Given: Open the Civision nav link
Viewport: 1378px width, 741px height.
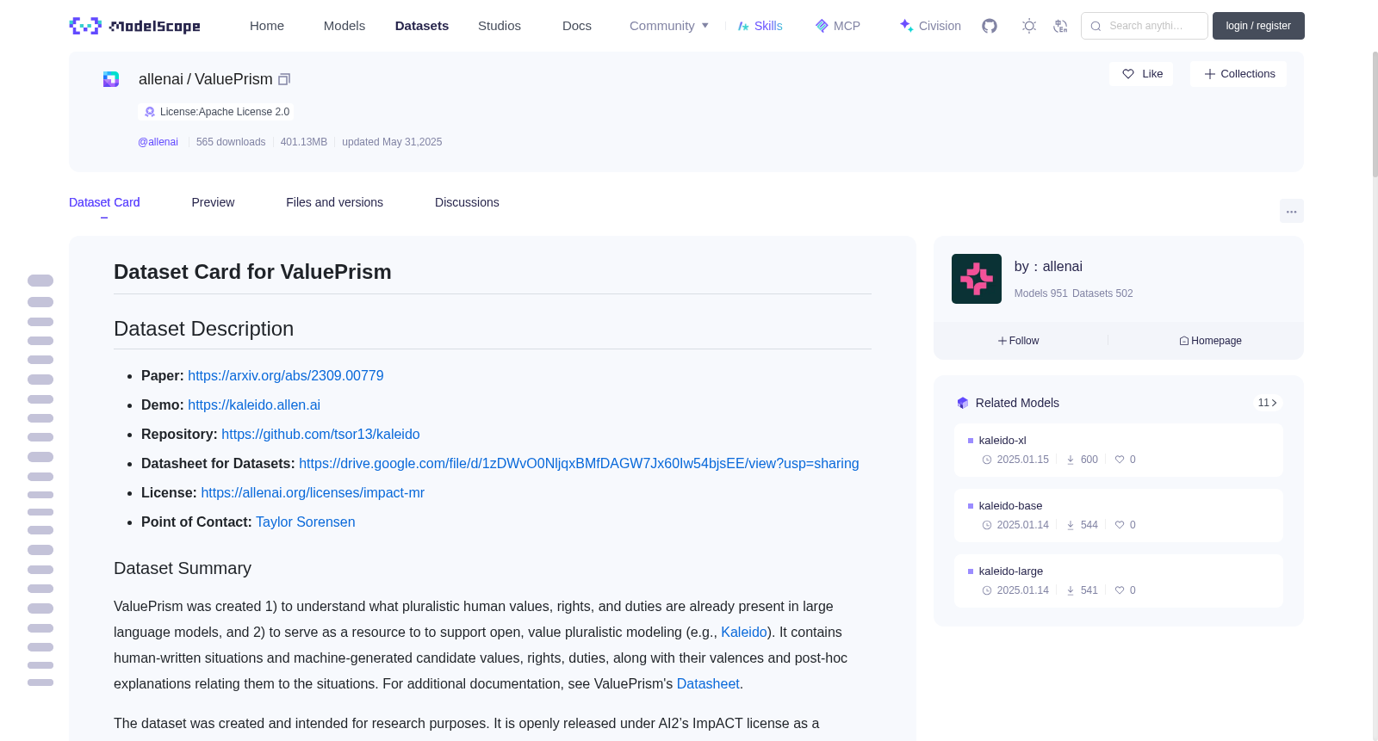Looking at the screenshot, I should [x=930, y=26].
